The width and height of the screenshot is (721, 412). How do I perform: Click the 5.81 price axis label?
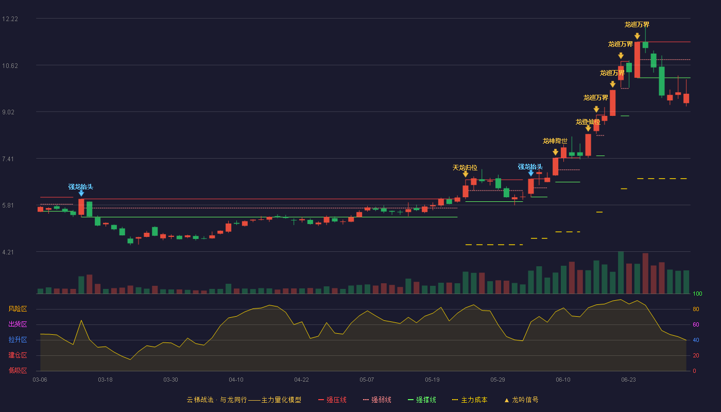(10, 205)
